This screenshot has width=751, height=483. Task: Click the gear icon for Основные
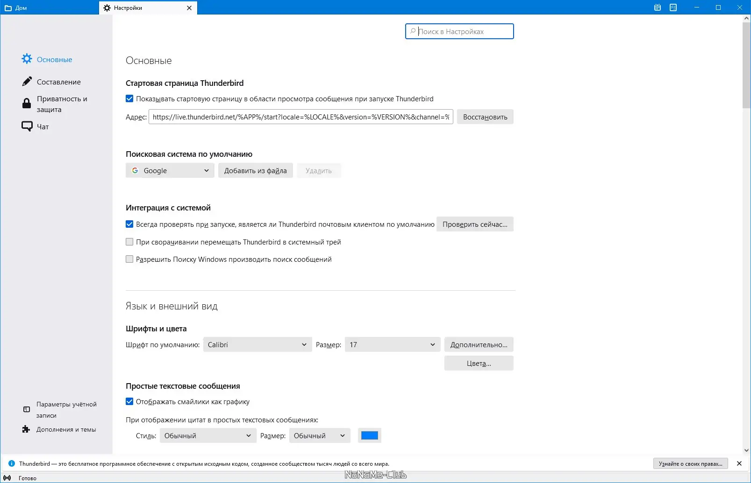point(27,59)
